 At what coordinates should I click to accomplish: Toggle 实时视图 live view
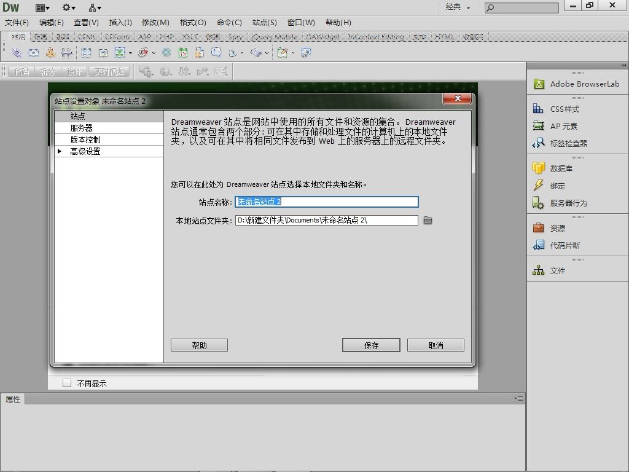109,71
